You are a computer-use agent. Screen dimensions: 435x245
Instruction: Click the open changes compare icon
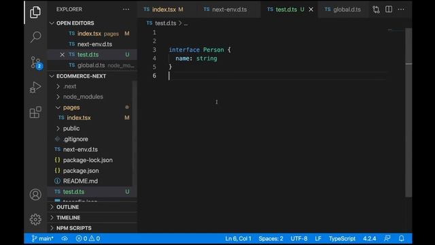click(376, 10)
